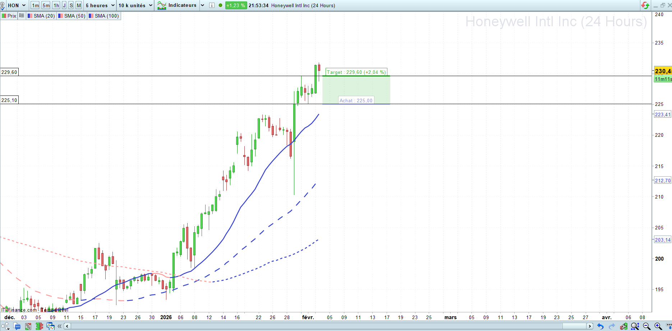Click the déc. month label on time axis

click(10, 317)
